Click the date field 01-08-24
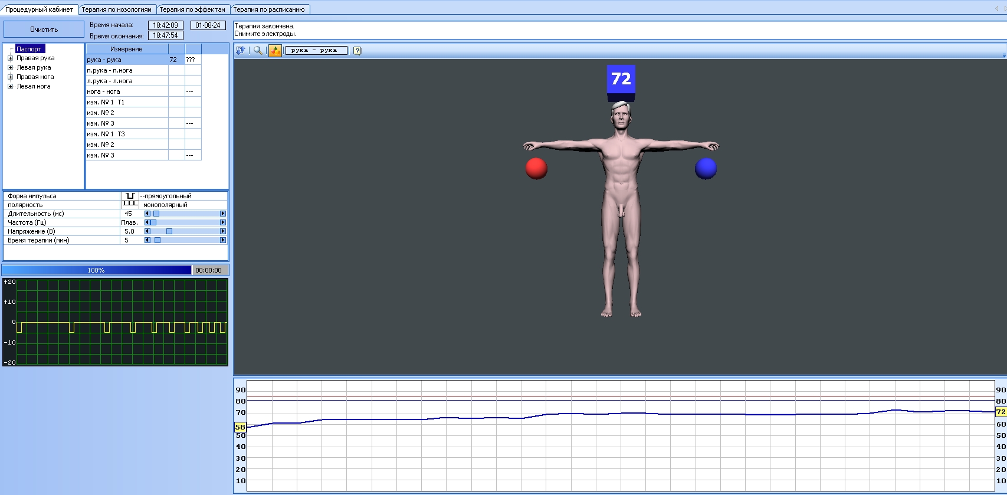Viewport: 1007px width, 495px height. point(208,25)
